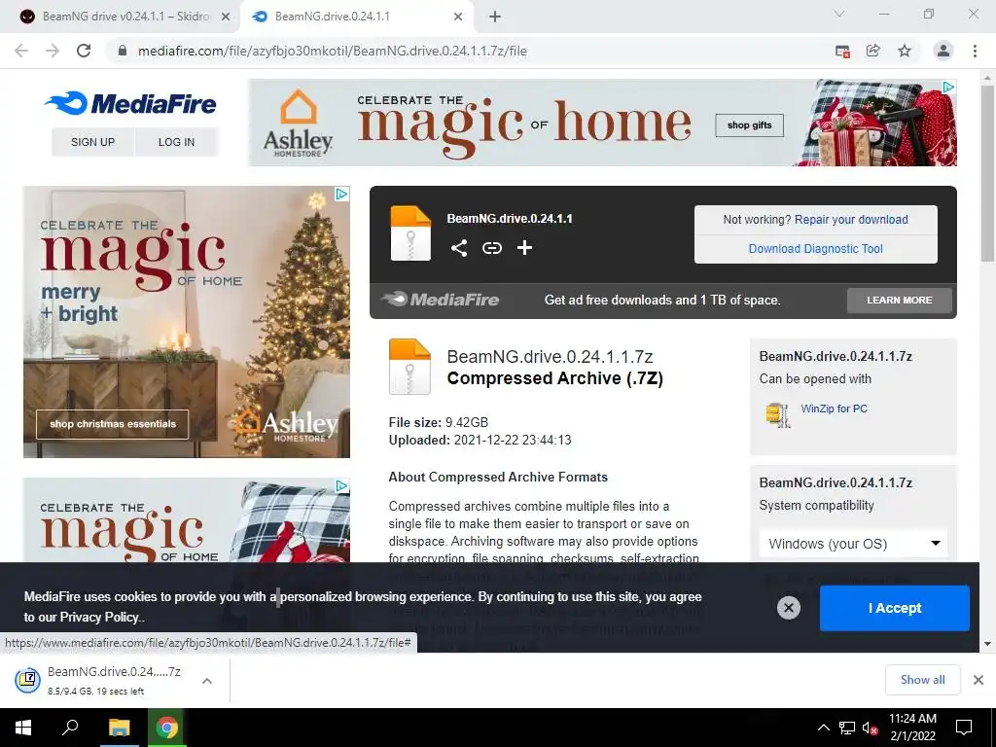
Task: Click the Chrome icon in the taskbar
Action: click(167, 728)
